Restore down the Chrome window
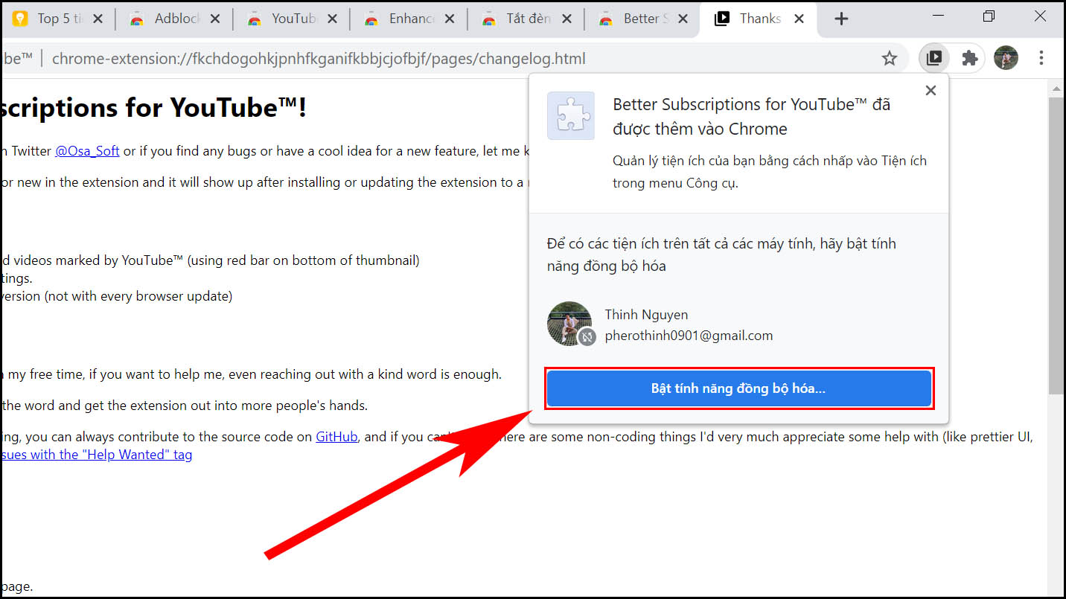 tap(989, 16)
